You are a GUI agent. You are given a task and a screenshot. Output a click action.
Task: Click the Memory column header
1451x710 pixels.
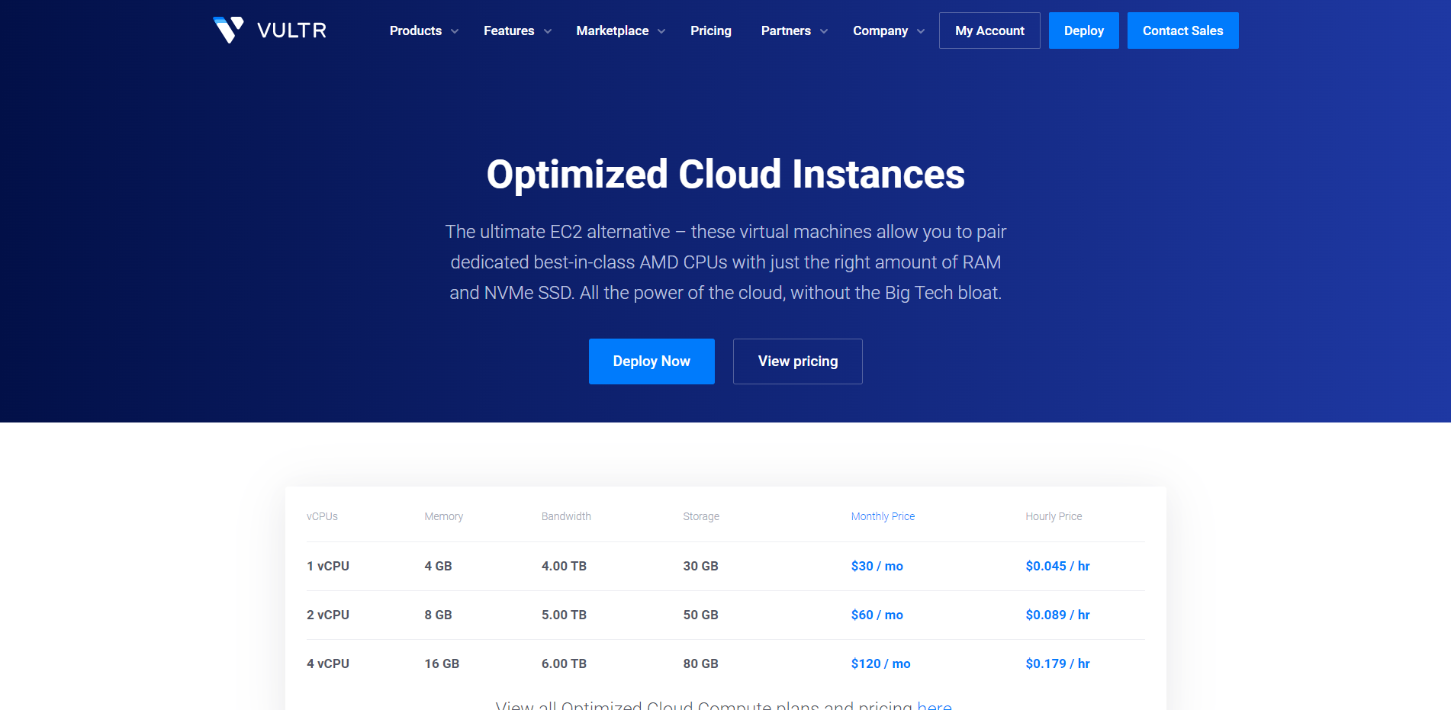click(x=444, y=516)
